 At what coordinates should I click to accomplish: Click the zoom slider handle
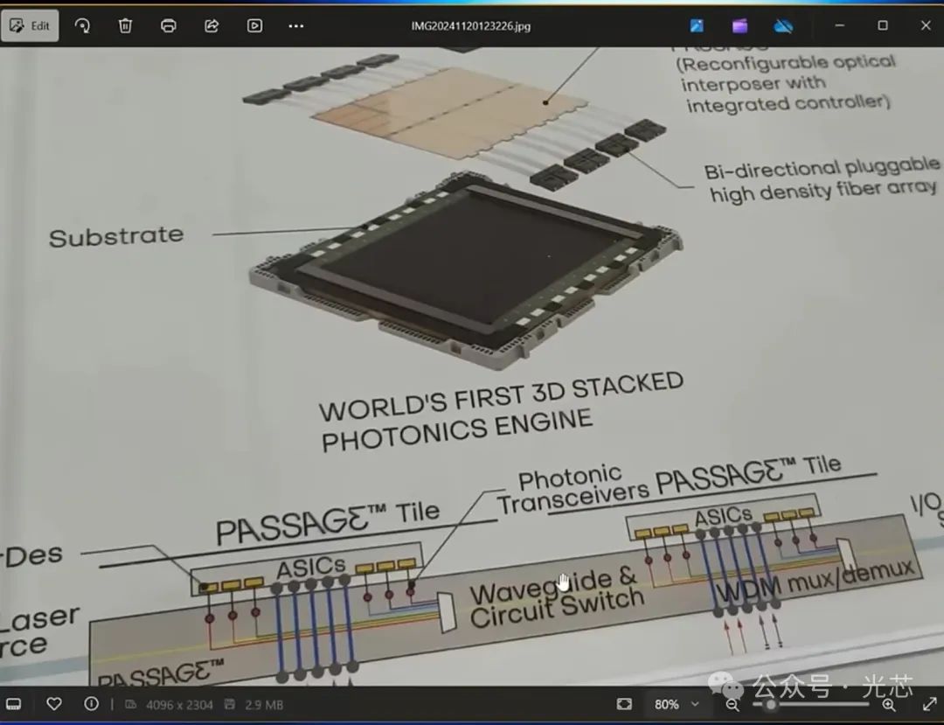[x=770, y=705]
